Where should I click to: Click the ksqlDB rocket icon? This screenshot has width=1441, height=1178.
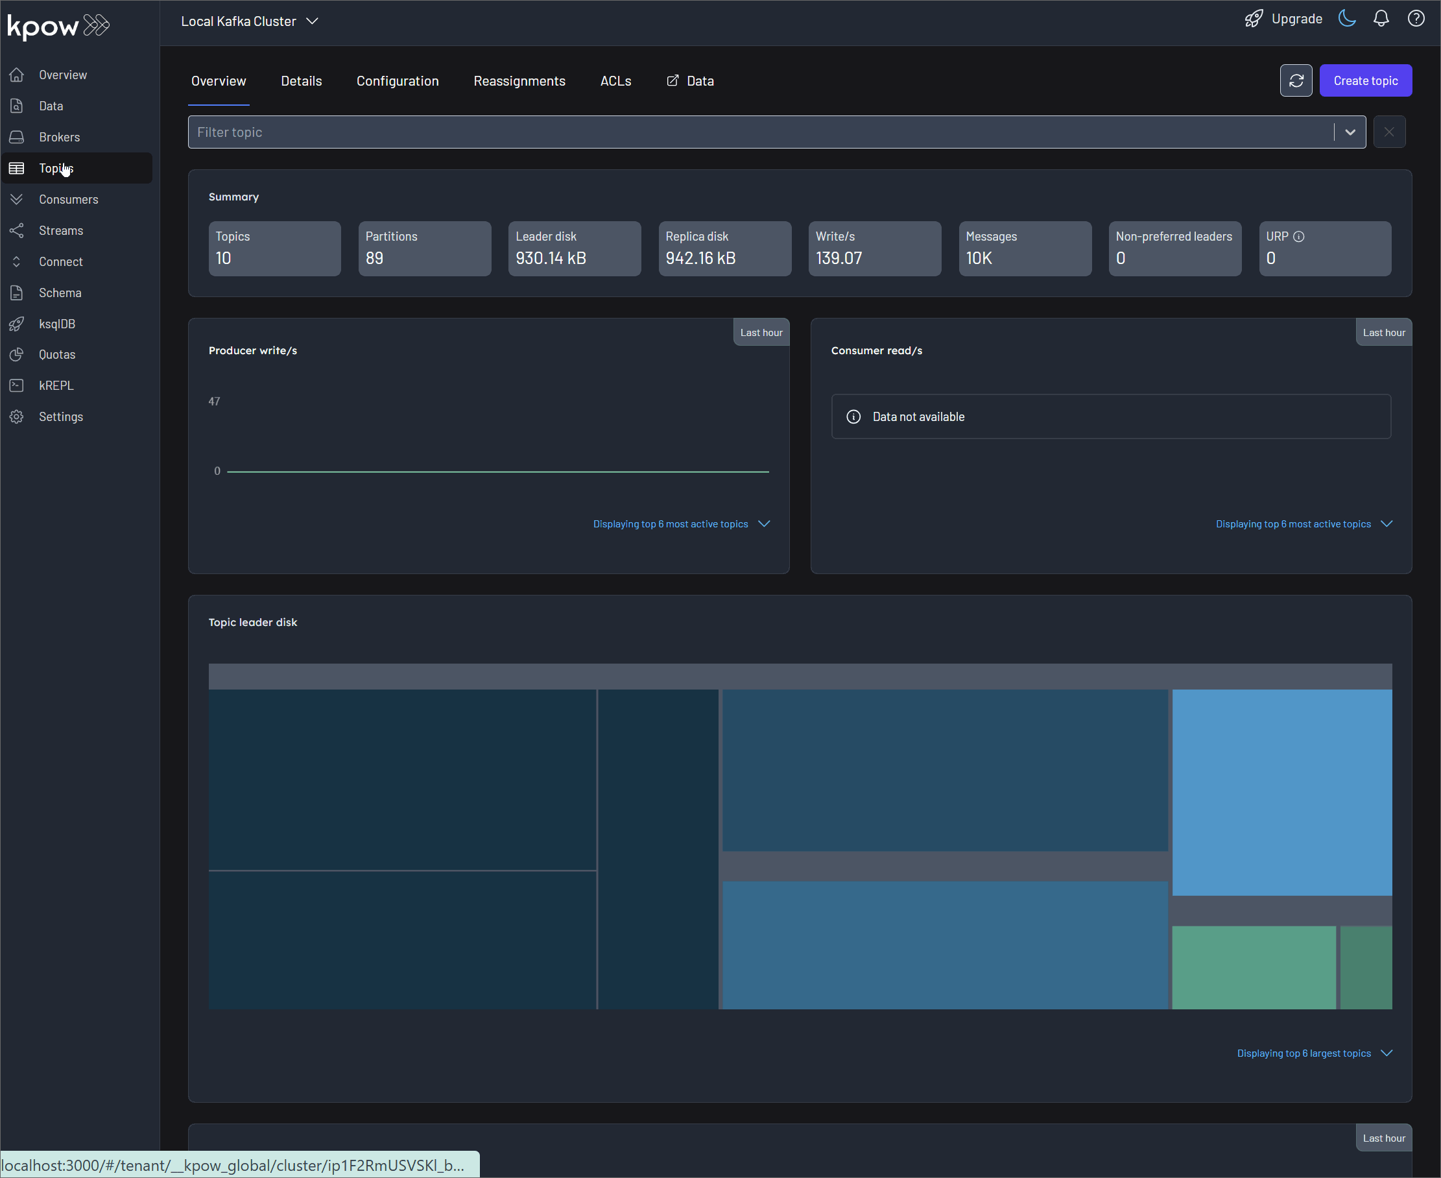tap(17, 324)
